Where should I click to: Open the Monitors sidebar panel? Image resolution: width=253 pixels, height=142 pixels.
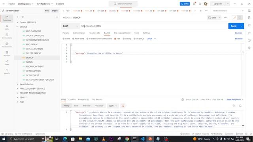coord(7,54)
